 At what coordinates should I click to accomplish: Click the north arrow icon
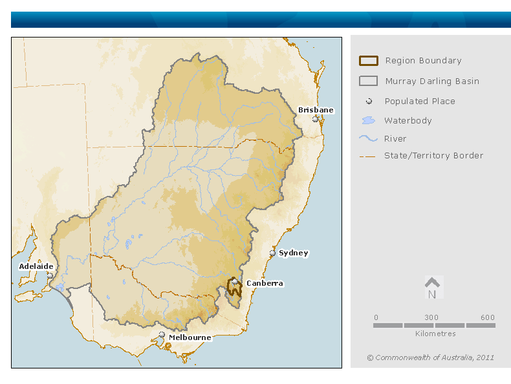tap(432, 287)
